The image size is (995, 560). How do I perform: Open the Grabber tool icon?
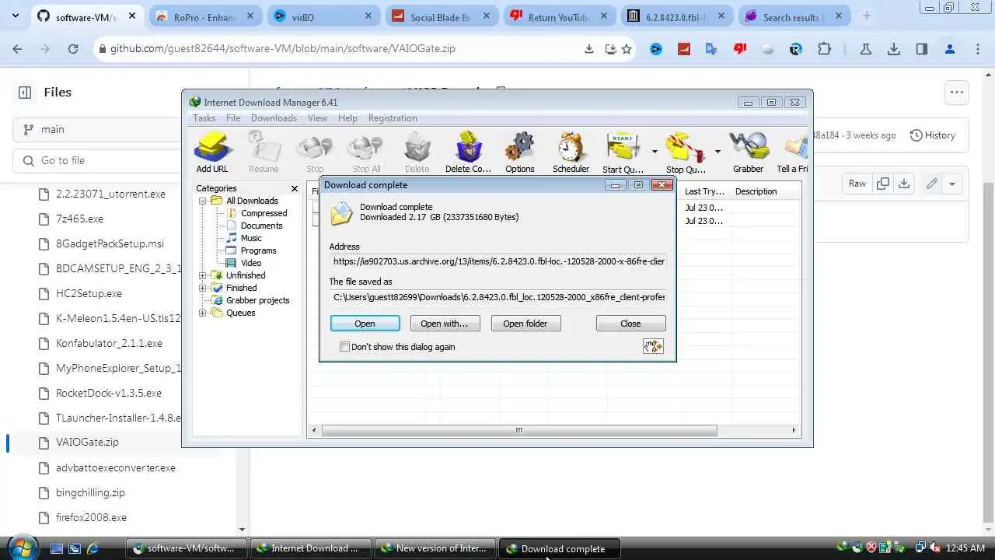(748, 152)
